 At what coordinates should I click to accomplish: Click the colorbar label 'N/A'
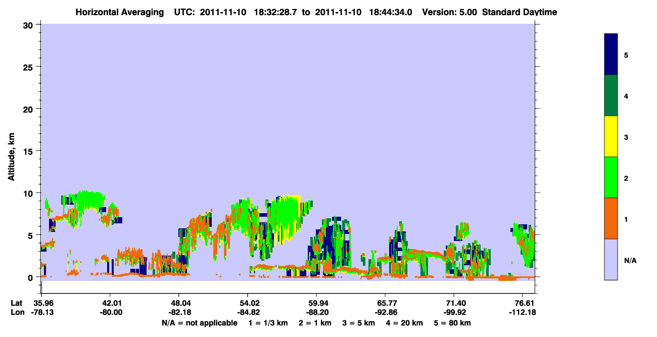(x=630, y=260)
